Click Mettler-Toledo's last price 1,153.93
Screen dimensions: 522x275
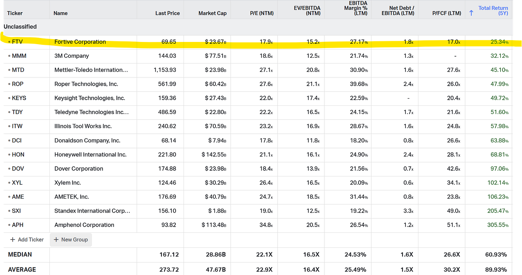coord(165,70)
